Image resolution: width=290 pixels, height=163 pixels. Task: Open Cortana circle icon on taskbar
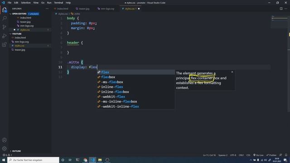coord(63,160)
